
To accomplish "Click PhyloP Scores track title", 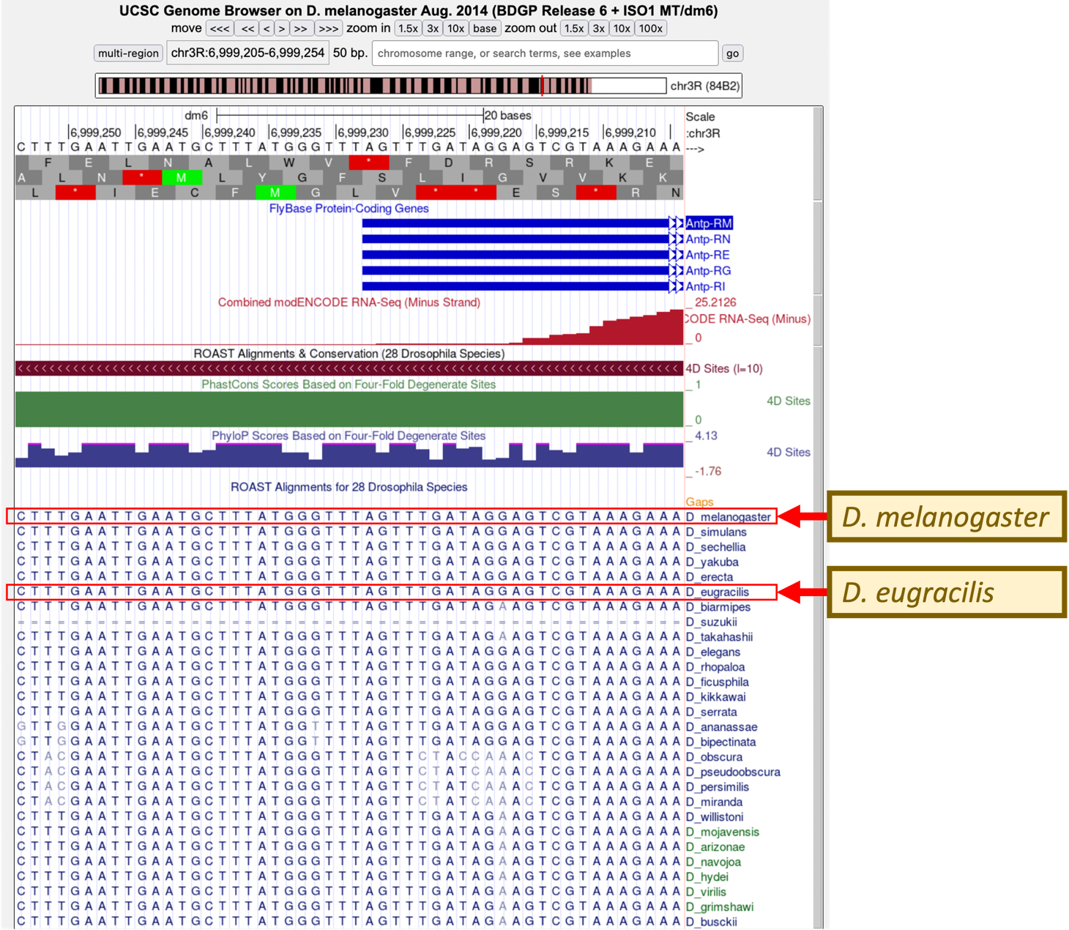I will [x=349, y=436].
